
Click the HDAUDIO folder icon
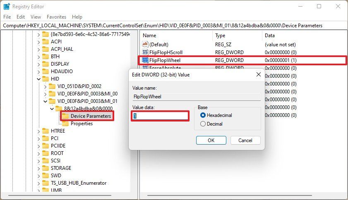pos(46,71)
